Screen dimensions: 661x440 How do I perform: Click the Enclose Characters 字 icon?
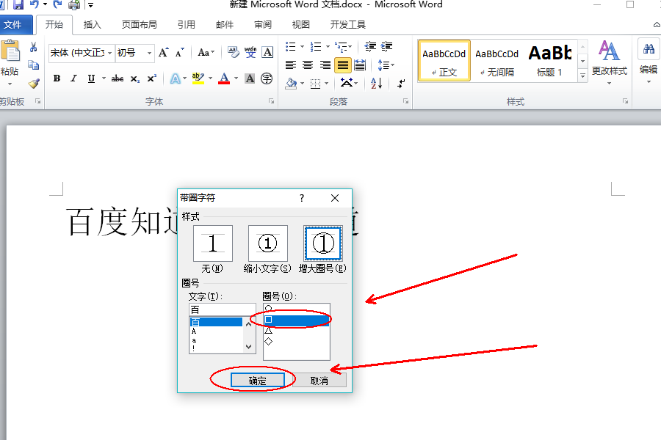[267, 78]
